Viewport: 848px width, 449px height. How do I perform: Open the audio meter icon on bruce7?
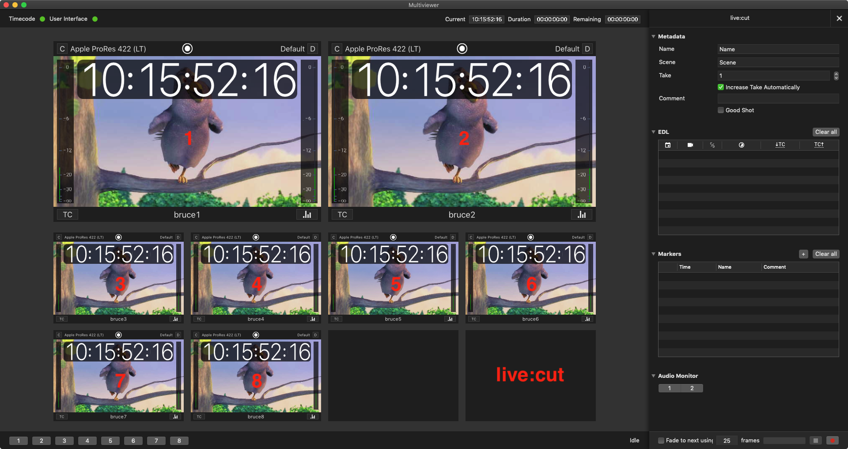[175, 417]
